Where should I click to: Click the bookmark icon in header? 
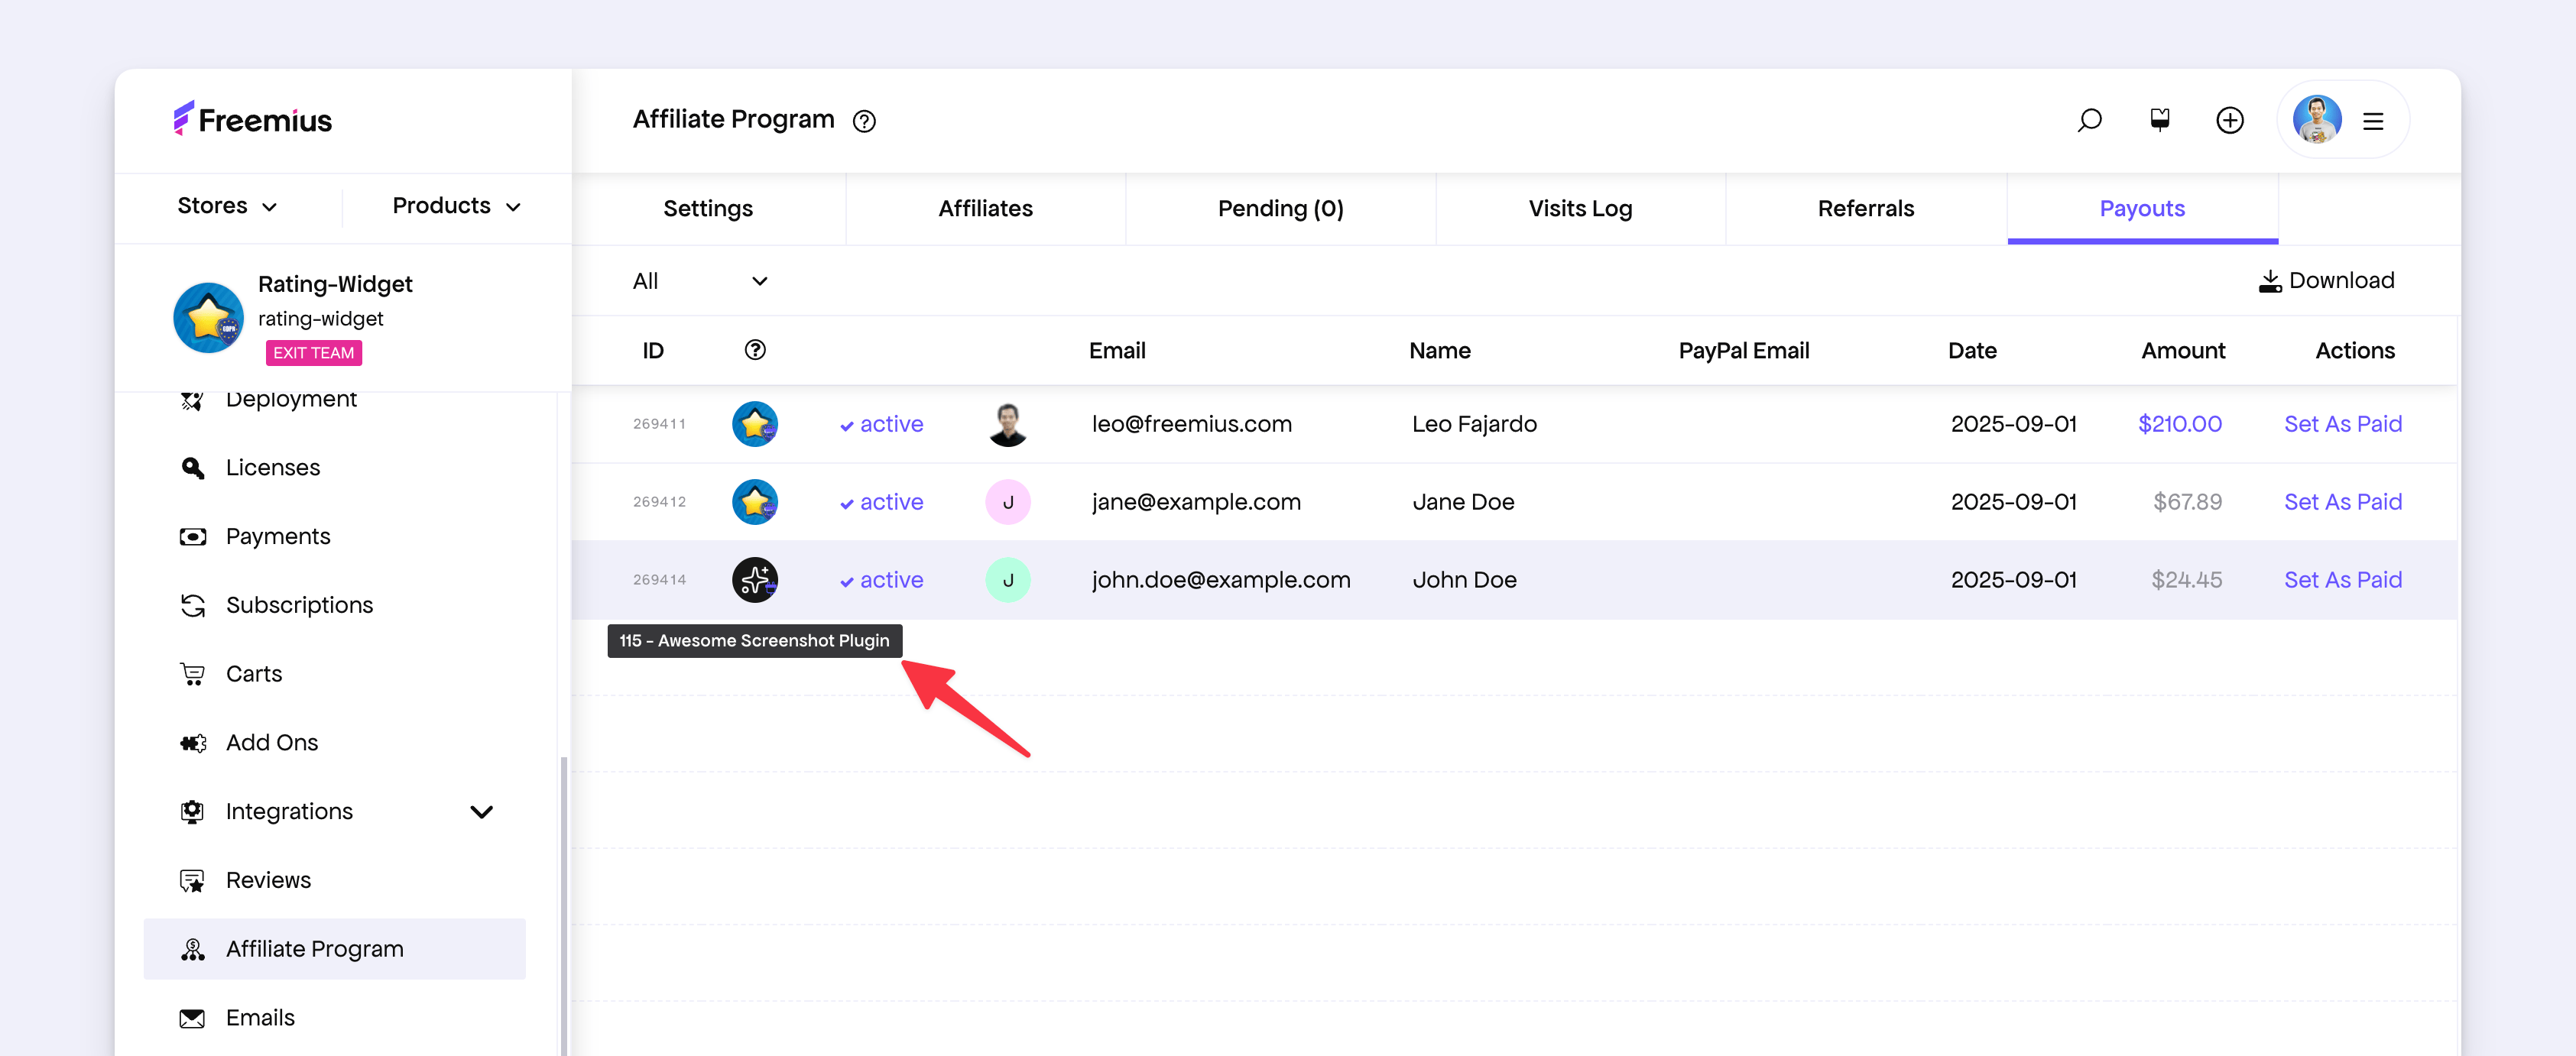pos(2159,120)
